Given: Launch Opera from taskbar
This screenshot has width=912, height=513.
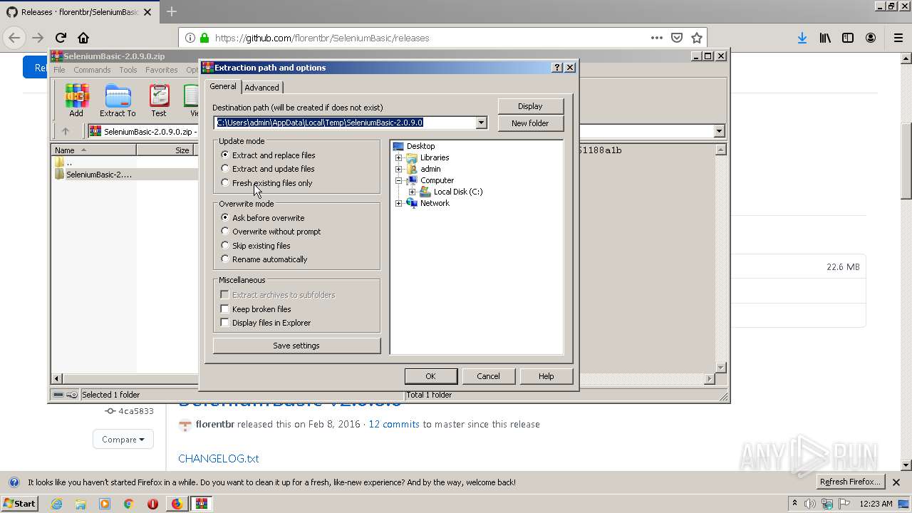Looking at the screenshot, I should click(x=152, y=504).
